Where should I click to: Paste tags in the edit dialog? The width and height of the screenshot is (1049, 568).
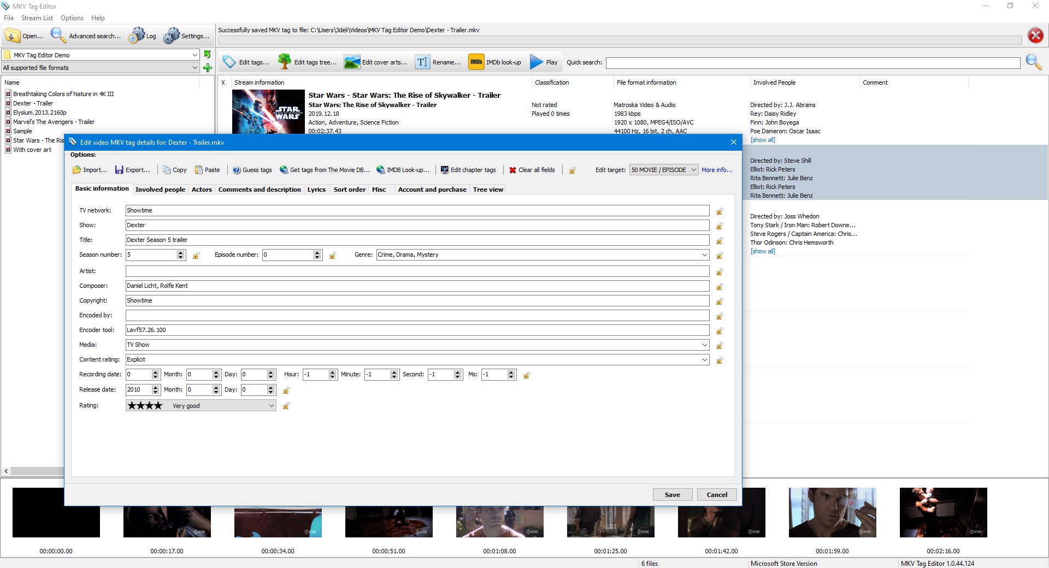[208, 170]
